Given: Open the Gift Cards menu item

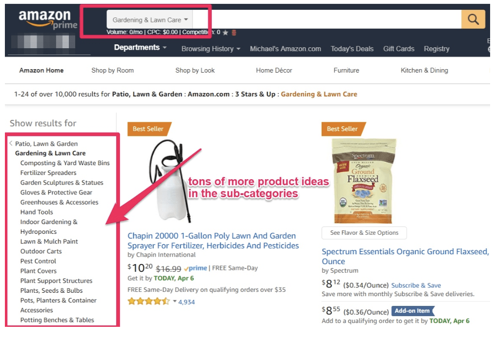Looking at the screenshot, I should pyautogui.click(x=399, y=49).
